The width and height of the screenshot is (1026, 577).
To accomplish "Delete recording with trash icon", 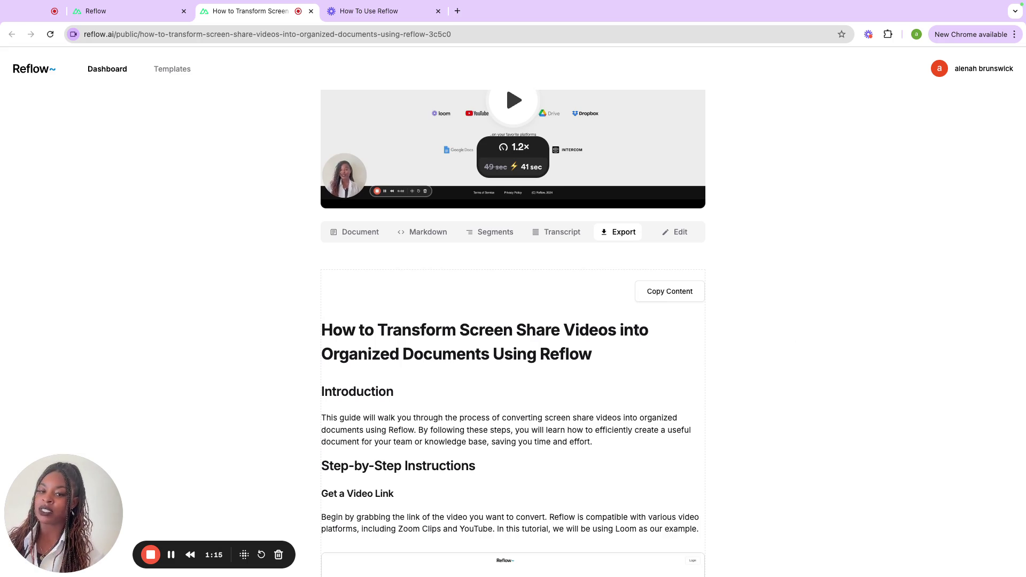I will click(x=278, y=555).
